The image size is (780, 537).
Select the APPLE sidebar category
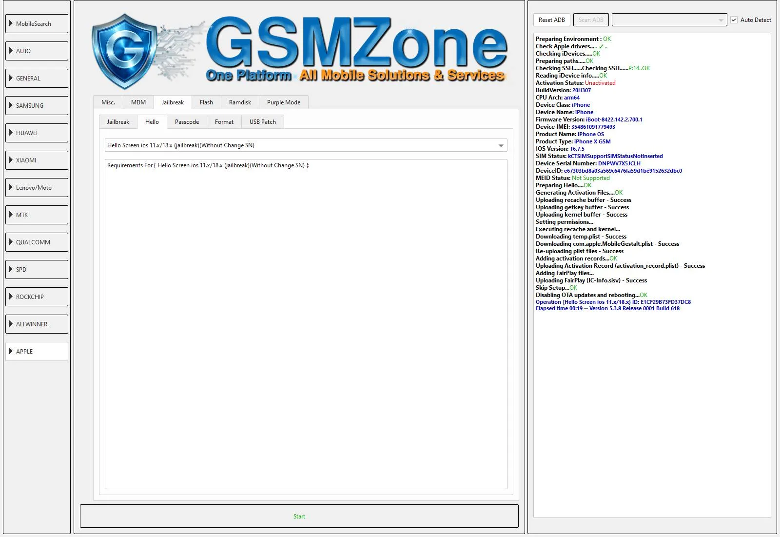(37, 351)
